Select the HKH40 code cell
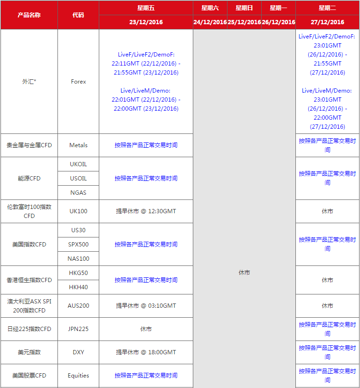360x388 pixels. pos(78,287)
